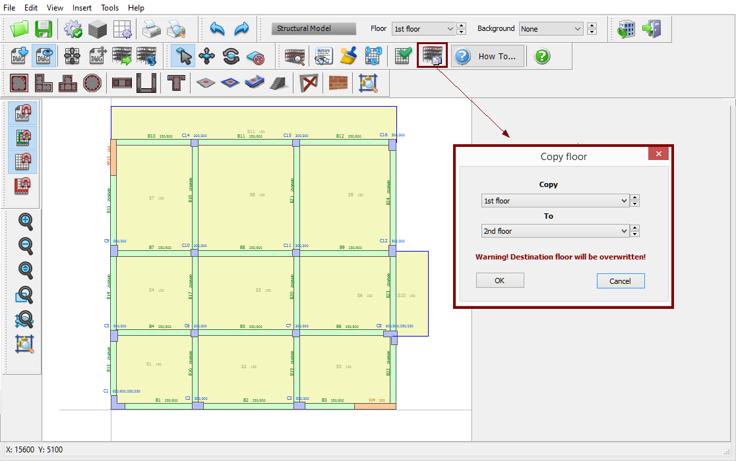
Task: Open grid settings icon with gear
Action: coord(122,29)
